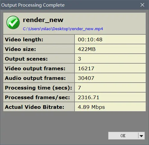Select the Output scenes label

pos(26,59)
